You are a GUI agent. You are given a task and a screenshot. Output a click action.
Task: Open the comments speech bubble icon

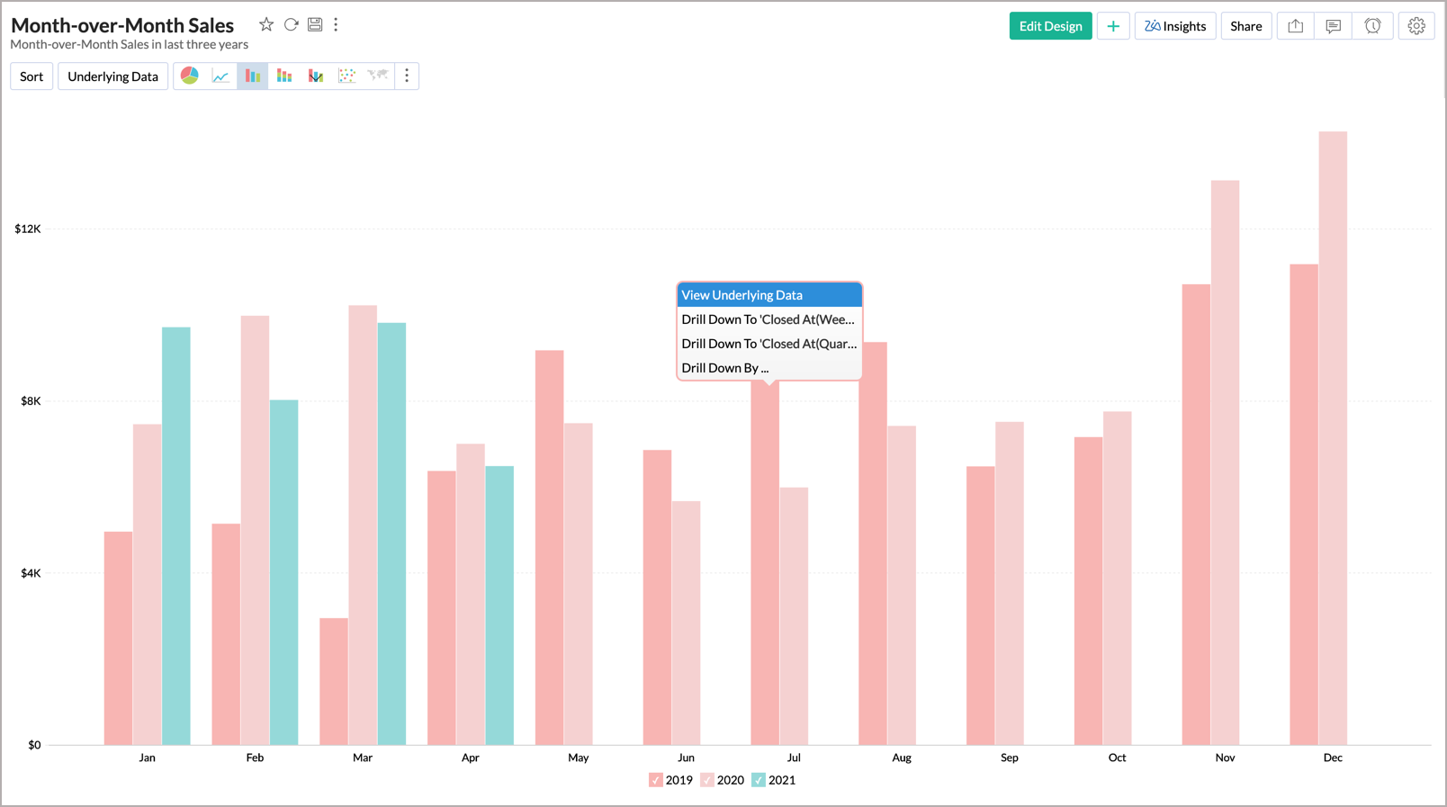(1333, 26)
